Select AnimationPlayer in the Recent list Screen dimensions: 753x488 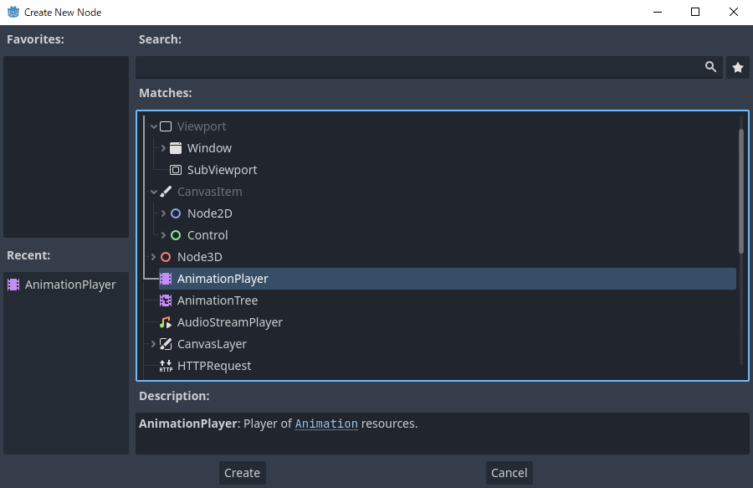(63, 284)
